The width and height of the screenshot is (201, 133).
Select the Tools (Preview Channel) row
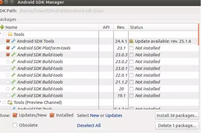tap(38, 103)
